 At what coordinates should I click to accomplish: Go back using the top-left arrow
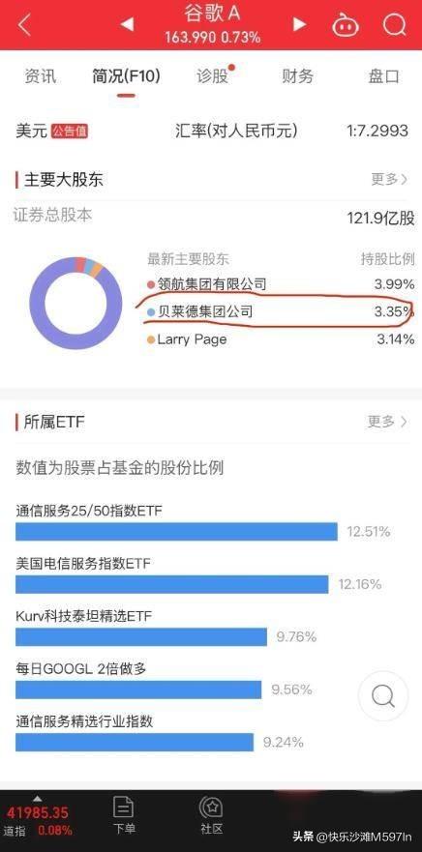(x=24, y=24)
